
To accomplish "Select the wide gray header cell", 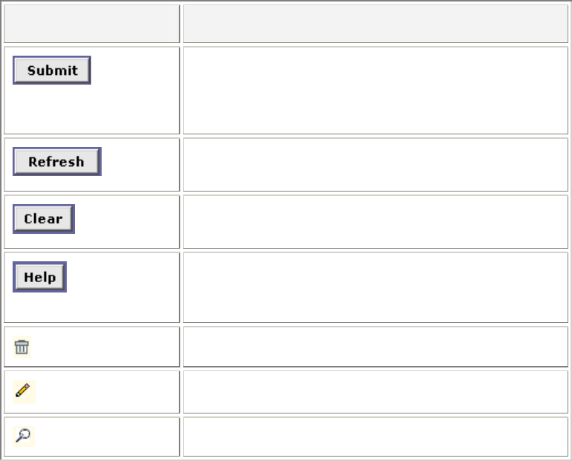I will coord(375,24).
